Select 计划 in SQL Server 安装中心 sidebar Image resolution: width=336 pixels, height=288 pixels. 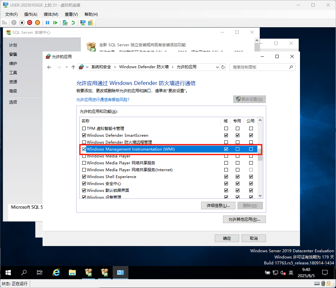[13, 45]
